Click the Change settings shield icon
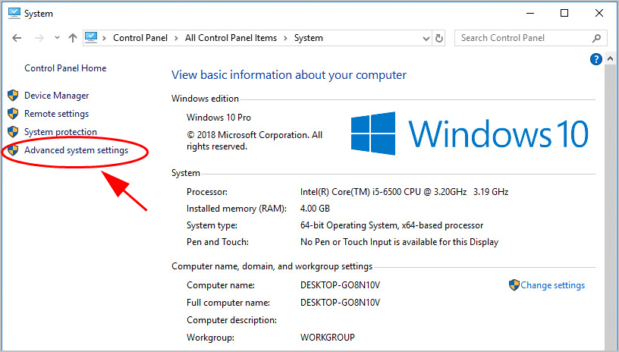The height and width of the screenshot is (352, 619). tap(514, 285)
